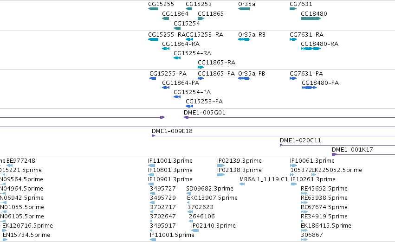The width and height of the screenshot is (395, 242).
Task: Select EST 306867
Action: [x=304, y=240]
